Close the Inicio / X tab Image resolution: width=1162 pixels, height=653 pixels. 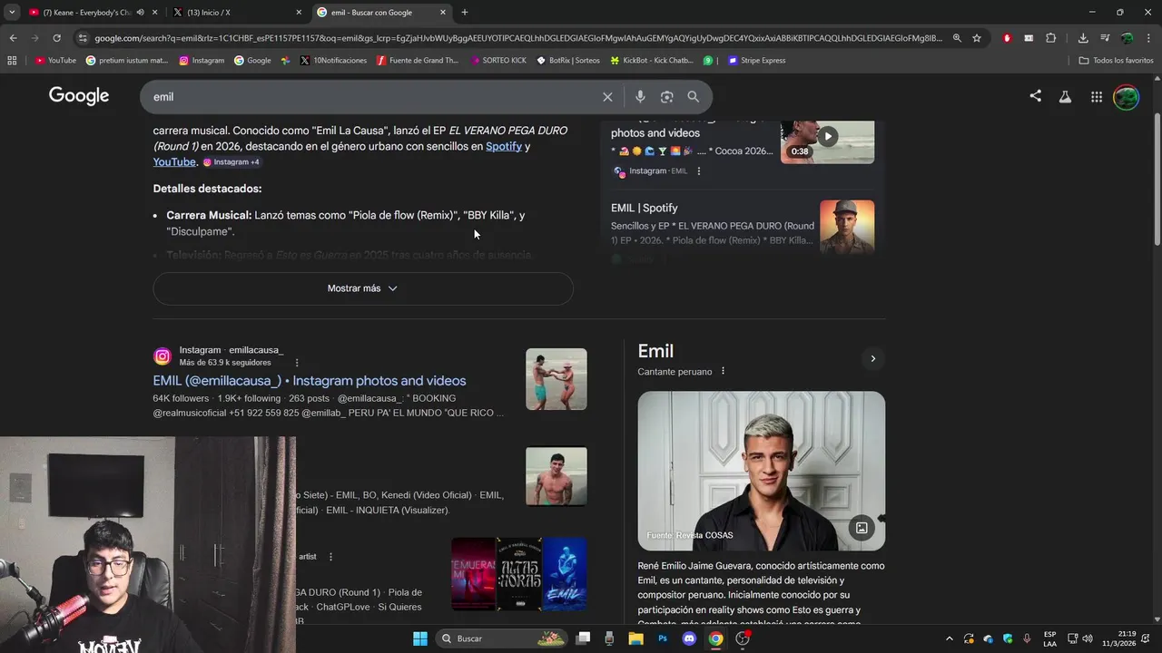pos(299,13)
